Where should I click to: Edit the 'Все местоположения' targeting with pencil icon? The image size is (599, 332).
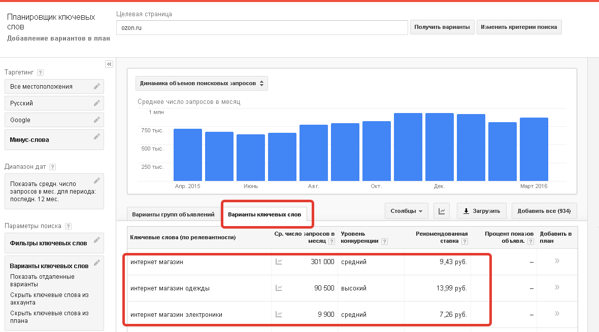pyautogui.click(x=97, y=86)
